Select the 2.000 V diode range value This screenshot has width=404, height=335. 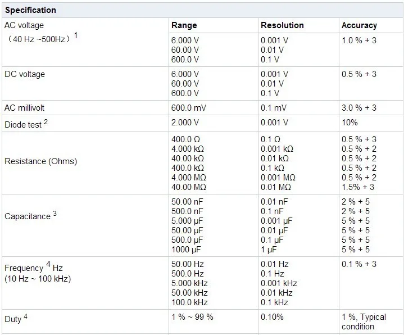(x=185, y=123)
